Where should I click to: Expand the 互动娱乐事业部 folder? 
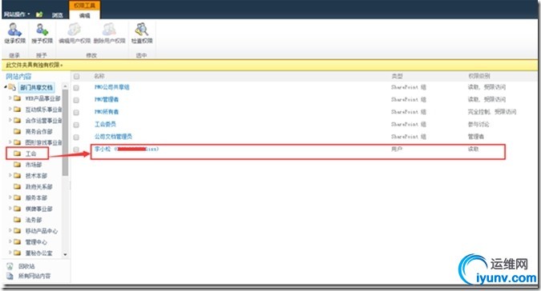point(10,109)
